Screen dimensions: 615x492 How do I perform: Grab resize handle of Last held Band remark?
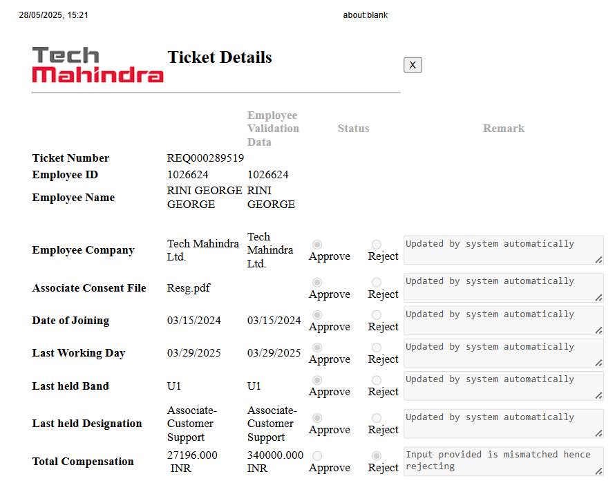598,395
